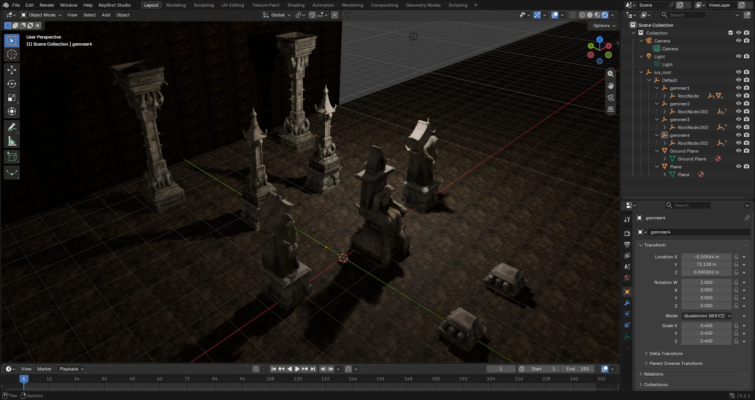The image size is (755, 400).
Task: Toggle camera view icon in viewport
Action: 610,98
